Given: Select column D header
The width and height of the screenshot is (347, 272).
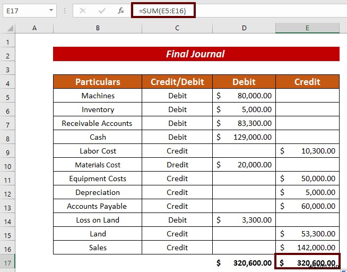Looking at the screenshot, I should point(244,28).
